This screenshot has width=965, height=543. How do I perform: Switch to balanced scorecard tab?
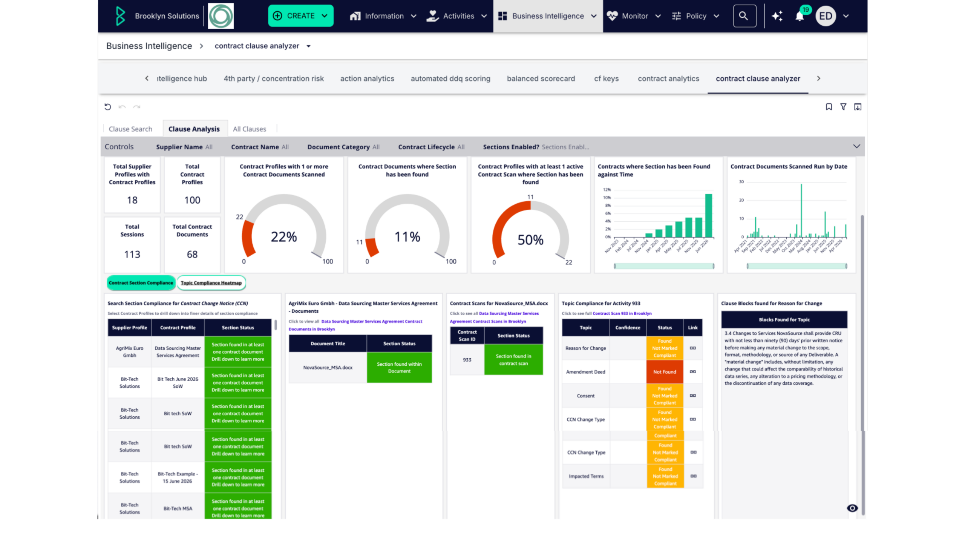[x=541, y=78]
